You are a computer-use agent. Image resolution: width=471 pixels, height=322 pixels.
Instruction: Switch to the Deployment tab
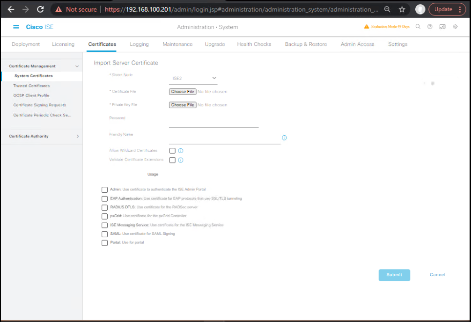[26, 44]
